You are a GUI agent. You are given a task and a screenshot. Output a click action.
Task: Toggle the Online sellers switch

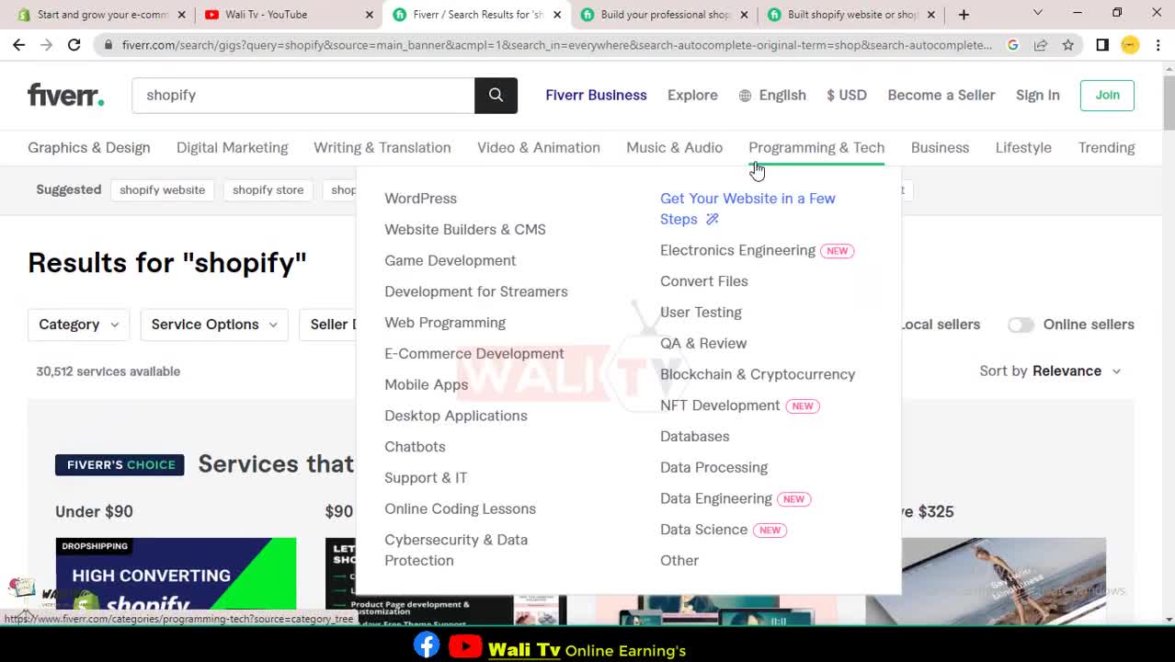[1021, 325]
